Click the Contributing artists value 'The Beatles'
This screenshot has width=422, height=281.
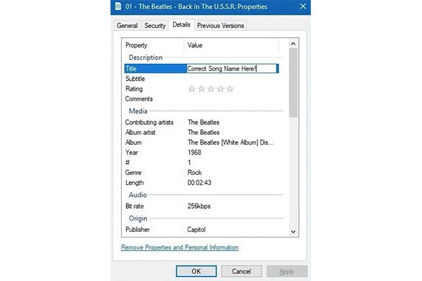(203, 122)
